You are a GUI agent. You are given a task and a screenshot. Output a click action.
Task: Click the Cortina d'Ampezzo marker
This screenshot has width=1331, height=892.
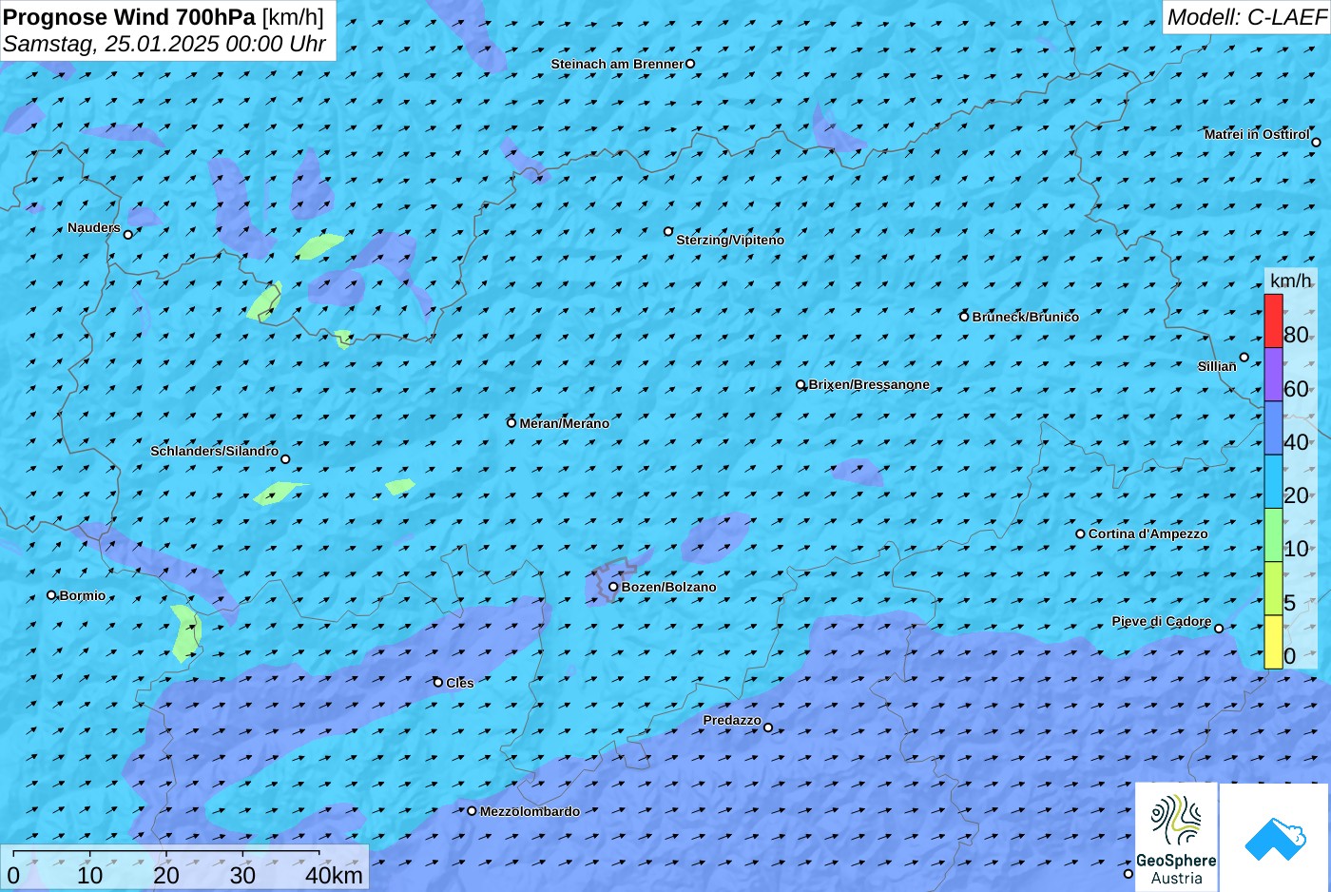(1080, 533)
